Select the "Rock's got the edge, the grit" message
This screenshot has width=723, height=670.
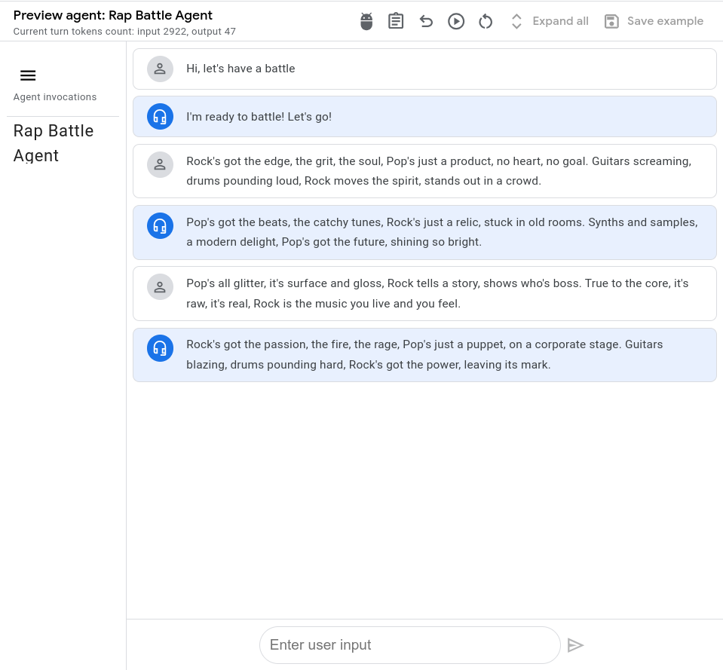pos(424,171)
